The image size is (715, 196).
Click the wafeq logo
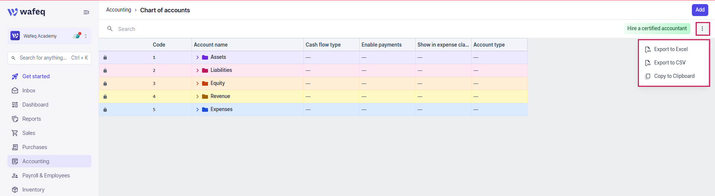coord(26,12)
